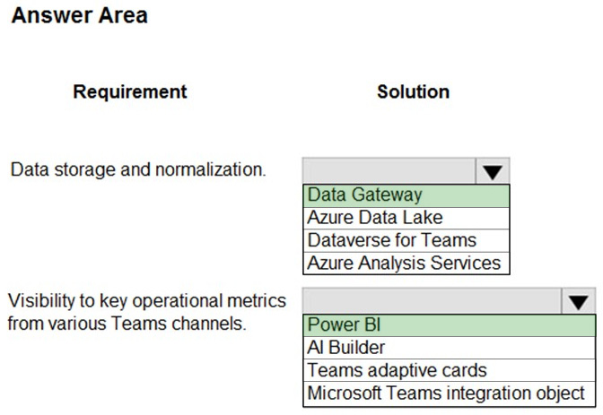Screen dimensions: 603x415
Task: Select Teams adaptive cards option
Action: coord(450,370)
